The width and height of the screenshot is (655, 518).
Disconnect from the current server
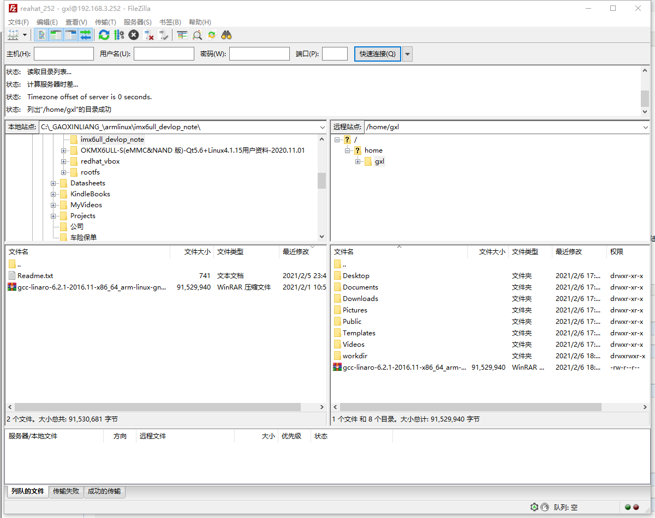(x=148, y=35)
